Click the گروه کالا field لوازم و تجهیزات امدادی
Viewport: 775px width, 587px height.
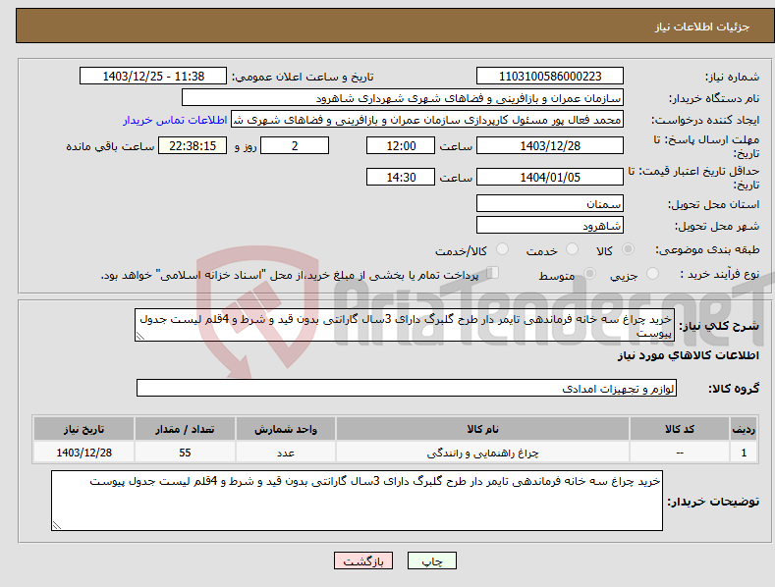(x=407, y=389)
